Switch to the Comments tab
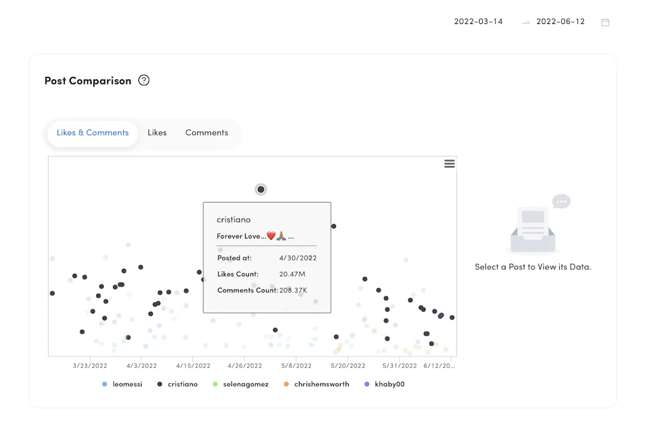Screen dimensions: 647x422 [x=207, y=133]
